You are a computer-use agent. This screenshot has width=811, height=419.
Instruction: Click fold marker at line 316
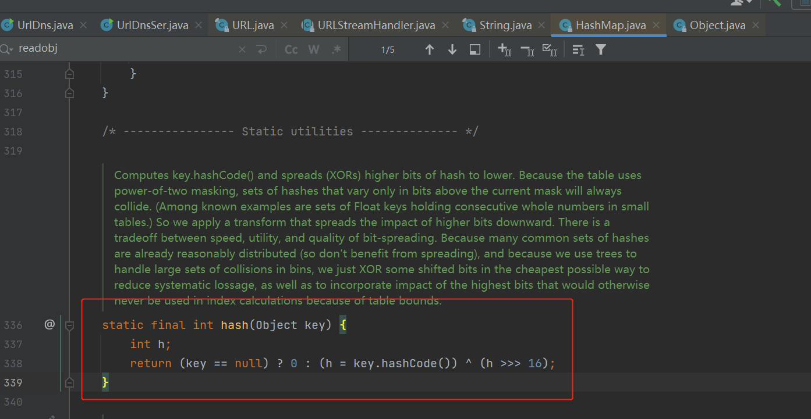click(70, 93)
